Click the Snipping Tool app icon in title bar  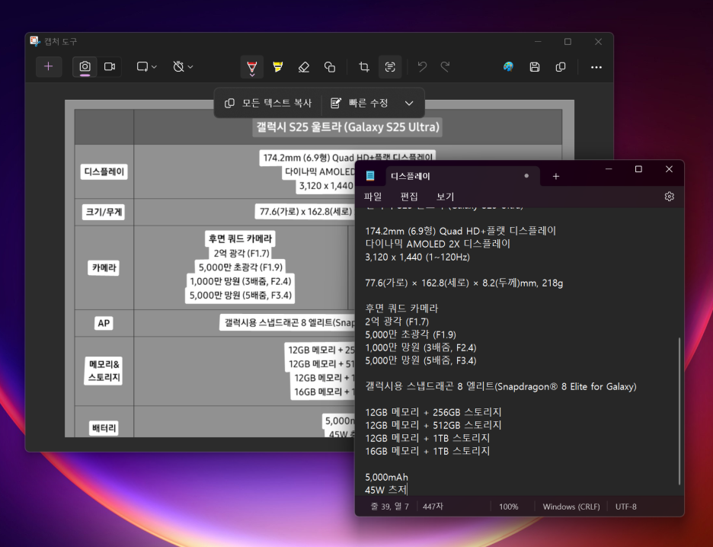tap(35, 41)
